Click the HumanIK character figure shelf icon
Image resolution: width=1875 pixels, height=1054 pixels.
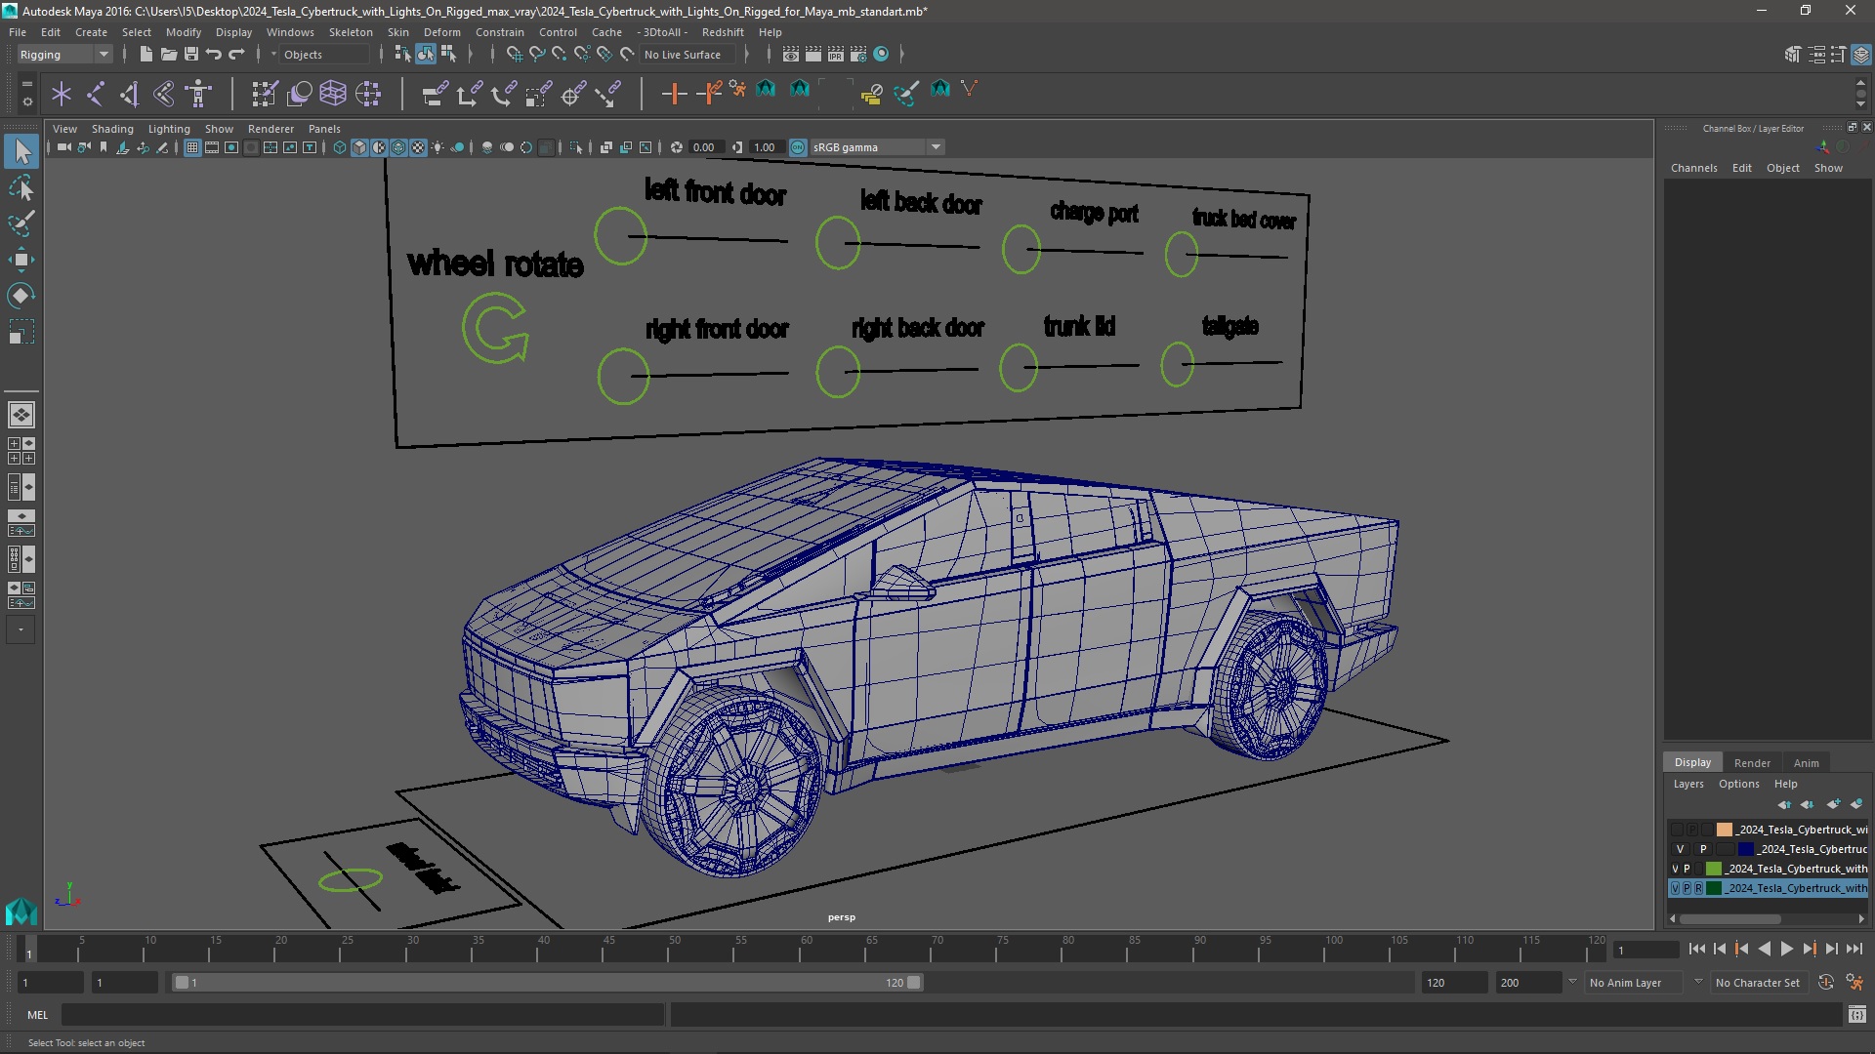click(199, 94)
